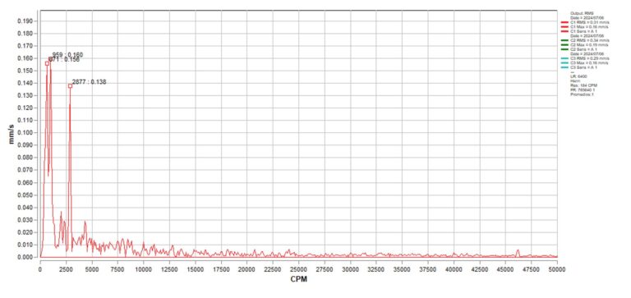This screenshot has width=631, height=298.
Task: Click the Promedios:1 legend text
Action: 582,94
